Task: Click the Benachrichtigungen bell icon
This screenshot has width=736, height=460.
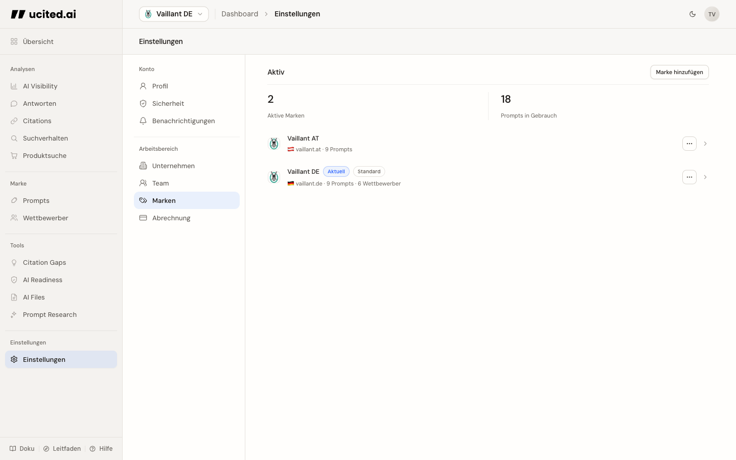Action: tap(143, 121)
